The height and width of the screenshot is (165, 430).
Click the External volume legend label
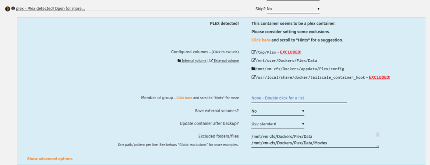226,61
